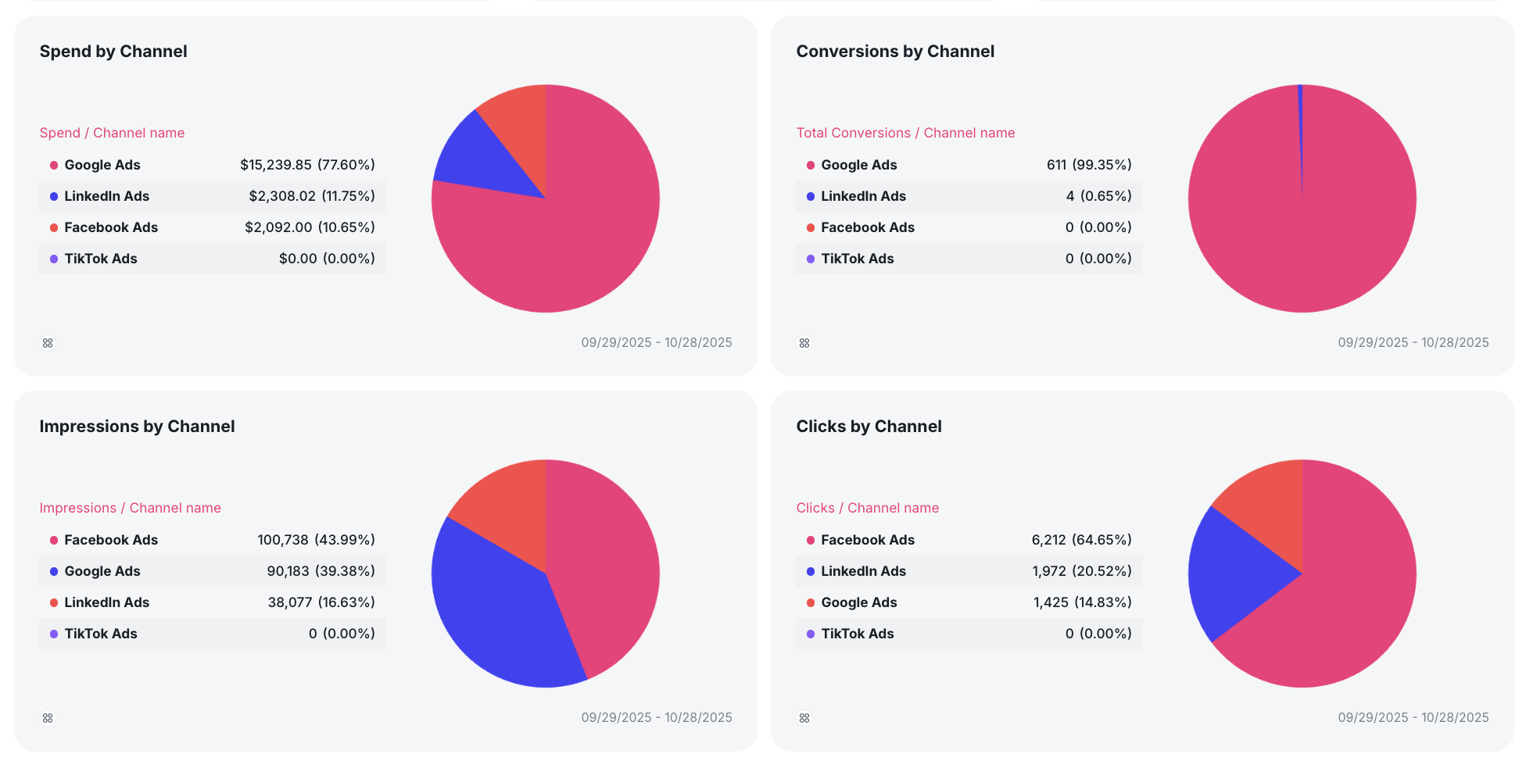Click the integrations icon on Clicks by Channel card
Image resolution: width=1526 pixels, height=761 pixels.
(x=804, y=717)
